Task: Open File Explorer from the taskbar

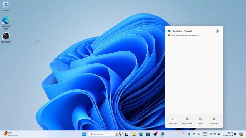Action: click(134, 134)
